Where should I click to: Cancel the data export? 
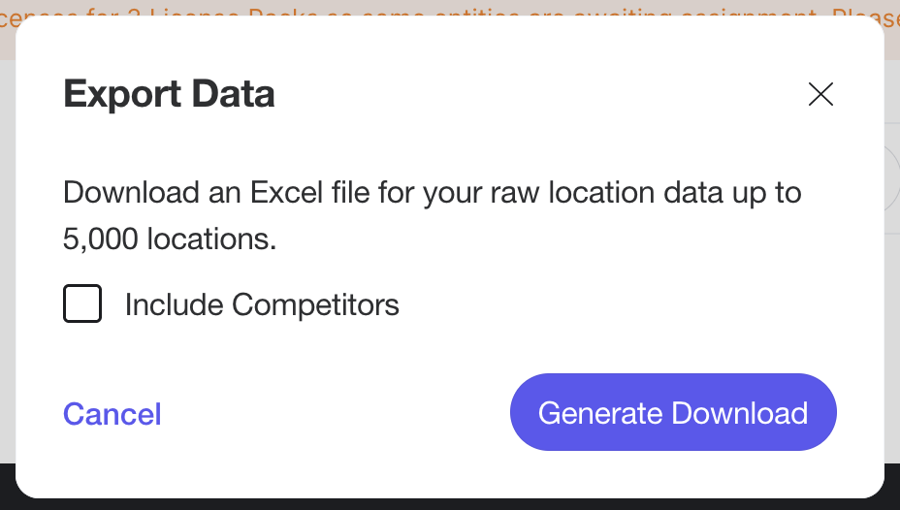point(112,414)
